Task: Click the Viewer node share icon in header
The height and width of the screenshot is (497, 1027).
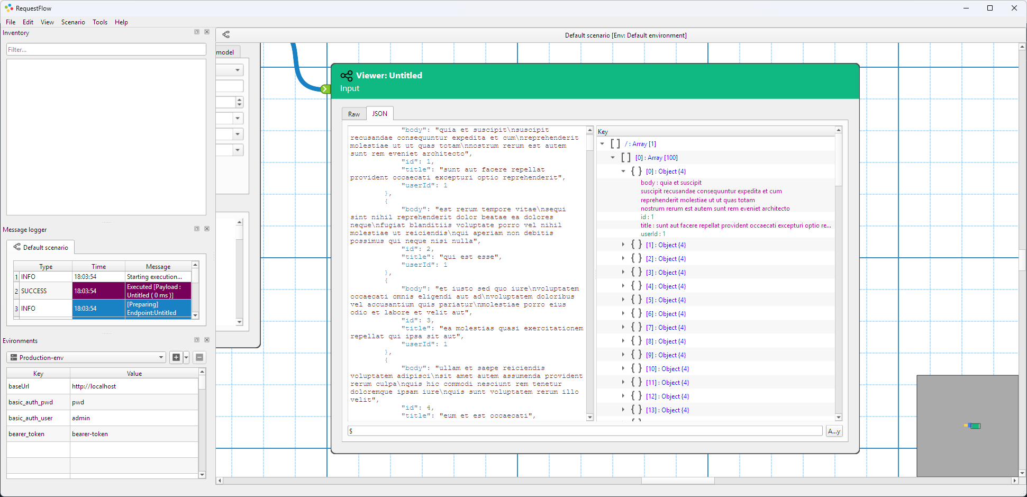Action: (x=347, y=76)
